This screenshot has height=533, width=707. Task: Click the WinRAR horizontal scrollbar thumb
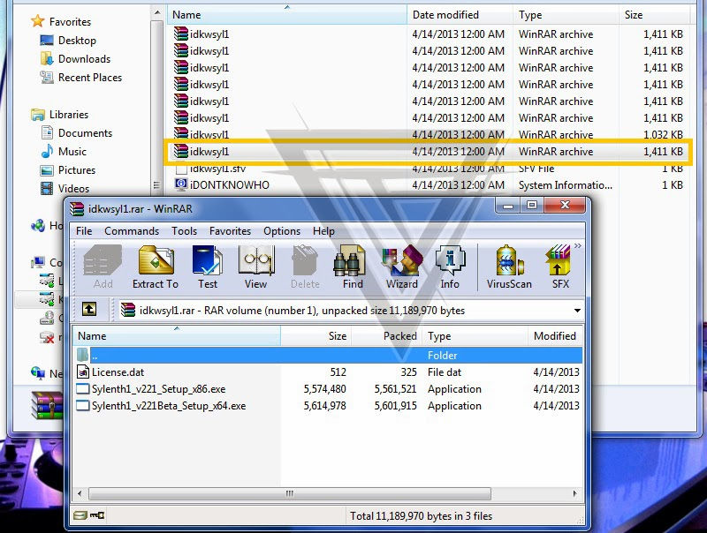[290, 493]
